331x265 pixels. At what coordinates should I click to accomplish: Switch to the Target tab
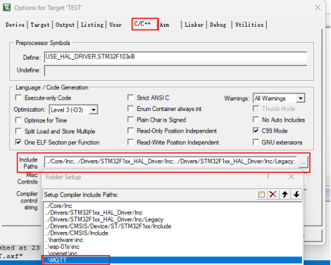click(x=40, y=25)
